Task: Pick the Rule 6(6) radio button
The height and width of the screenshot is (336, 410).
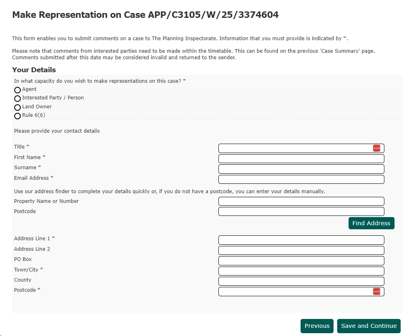Action: 17,116
